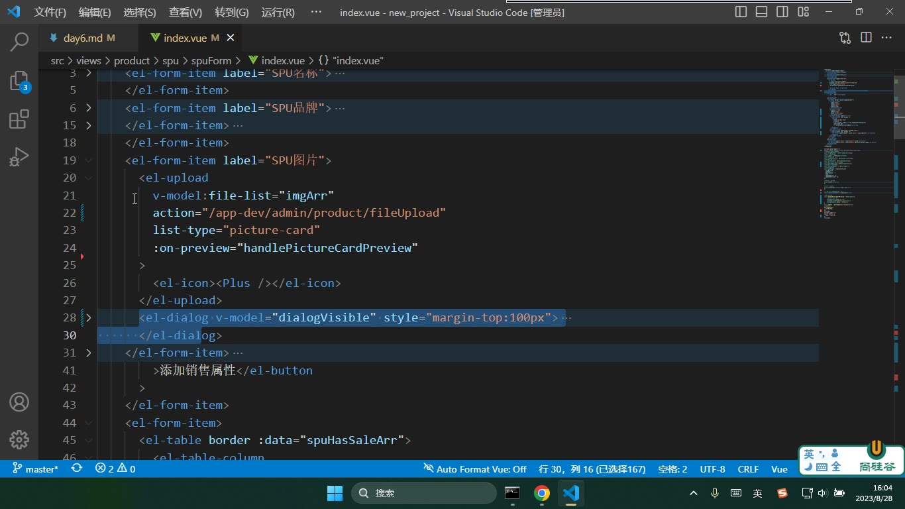Viewport: 905px width, 509px height.
Task: Expand the folded SPU名称 form item on line 3
Action: (x=89, y=73)
